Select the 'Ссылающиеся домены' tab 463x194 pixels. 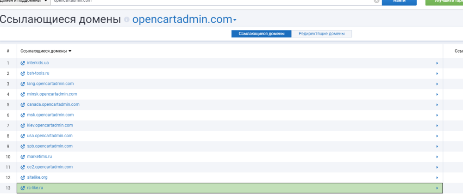coord(262,34)
